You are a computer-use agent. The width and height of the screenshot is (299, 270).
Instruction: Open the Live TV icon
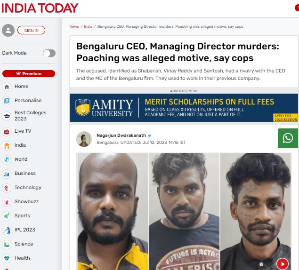pos(7,132)
